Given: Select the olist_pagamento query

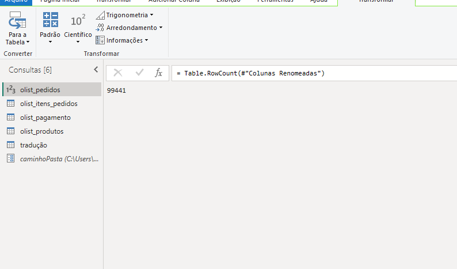Looking at the screenshot, I should pyautogui.click(x=52, y=118).
